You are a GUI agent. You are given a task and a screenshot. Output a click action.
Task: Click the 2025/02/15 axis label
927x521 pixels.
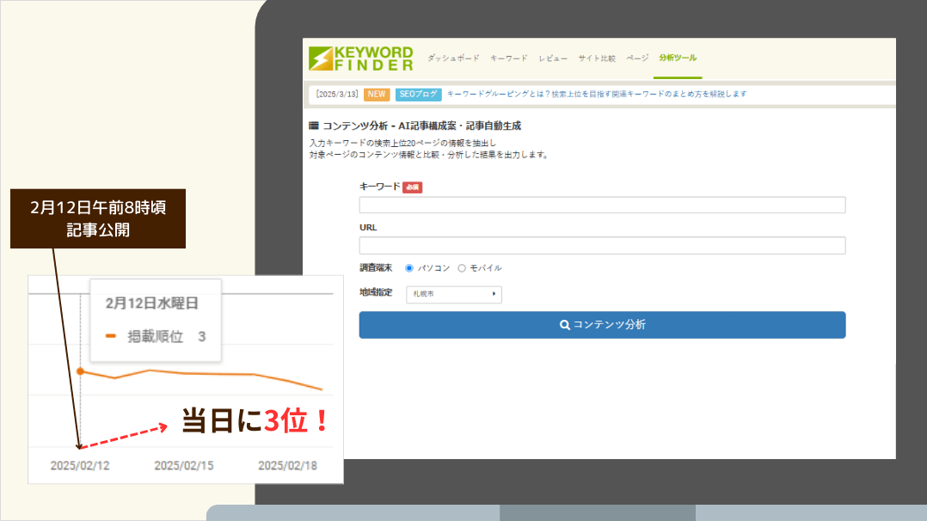pyautogui.click(x=184, y=466)
